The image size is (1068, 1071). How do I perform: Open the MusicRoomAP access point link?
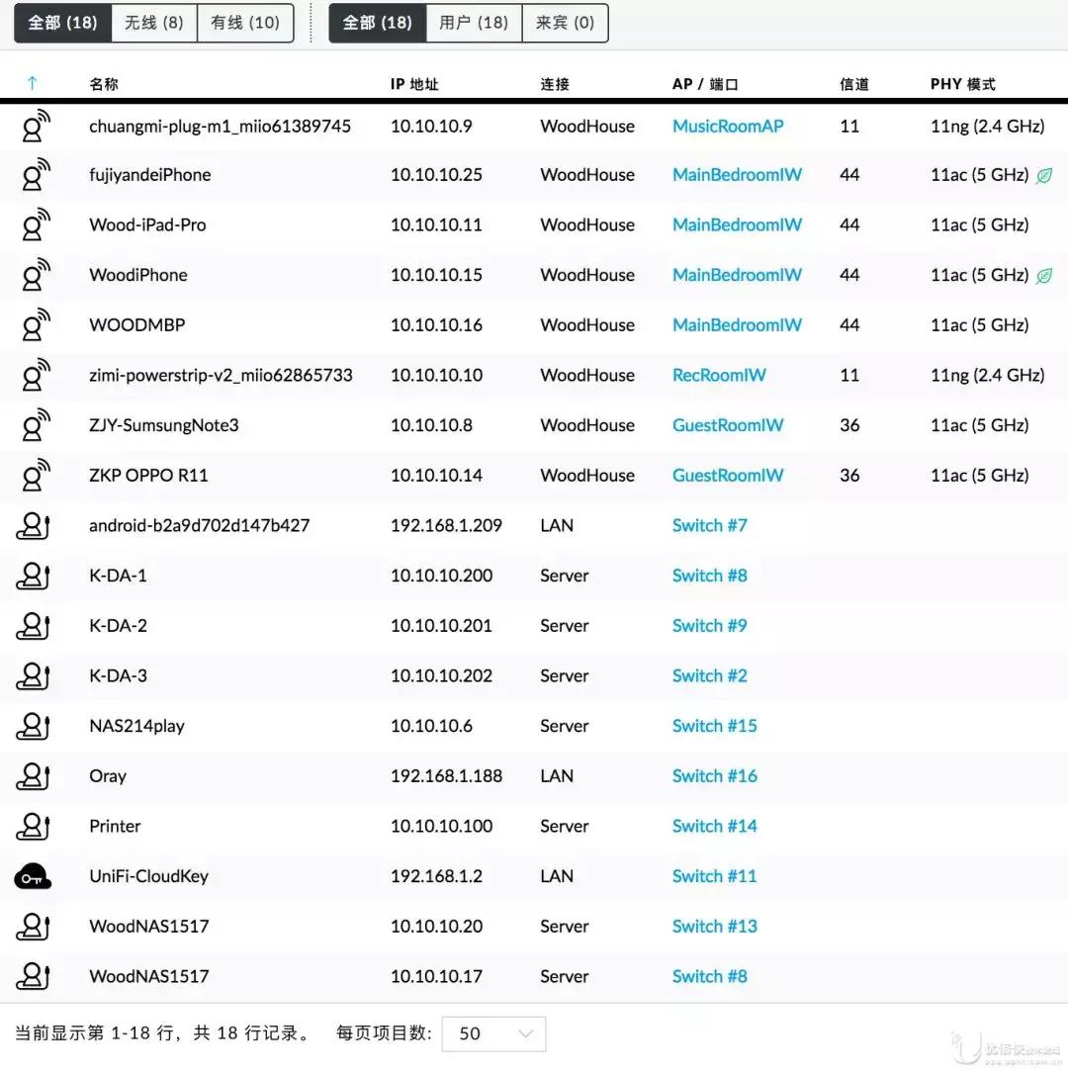[x=728, y=127]
